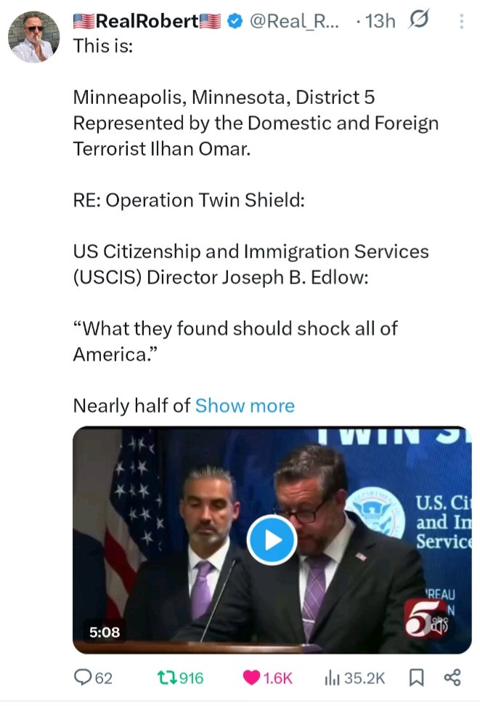Open the reply comments icon
This screenshot has width=480, height=706.
[x=83, y=677]
